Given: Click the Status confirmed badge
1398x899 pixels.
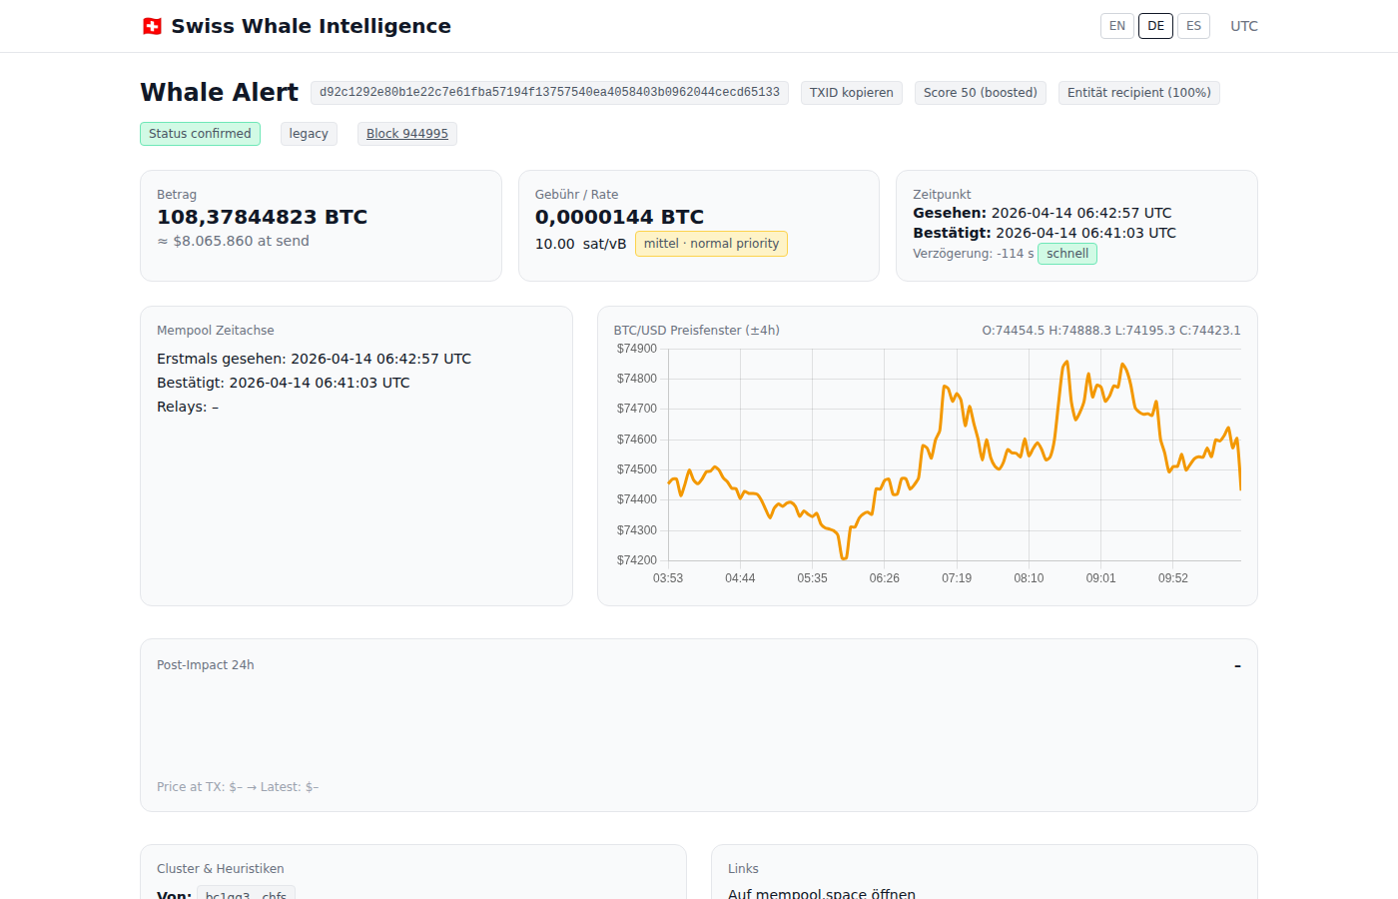Looking at the screenshot, I should point(200,134).
